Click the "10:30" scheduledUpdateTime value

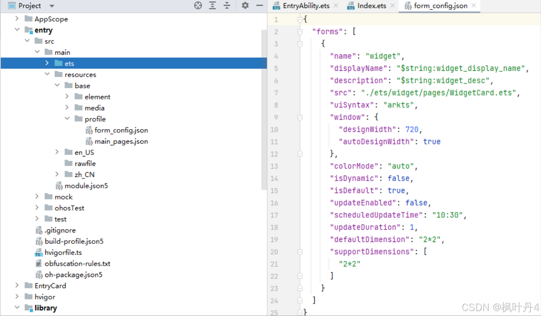coord(447,215)
